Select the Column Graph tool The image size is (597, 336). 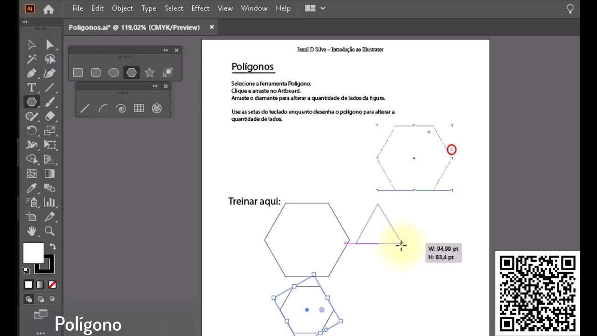(50, 202)
